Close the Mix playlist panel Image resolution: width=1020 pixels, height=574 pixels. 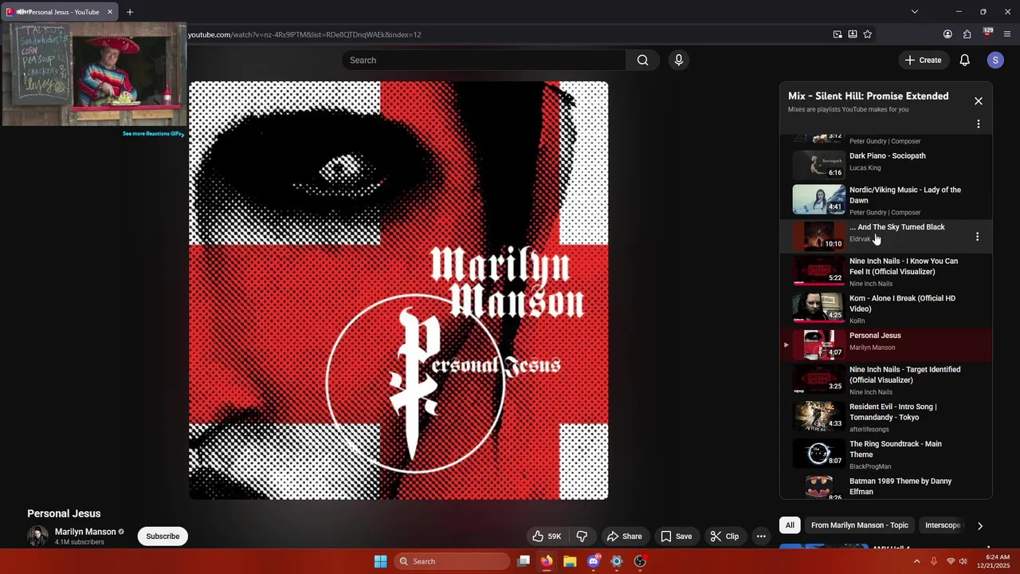point(979,101)
